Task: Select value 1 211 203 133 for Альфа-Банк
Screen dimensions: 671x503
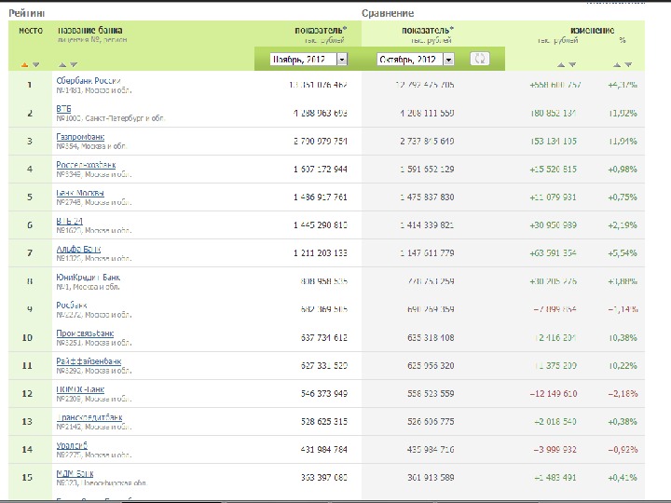Action: coord(320,253)
